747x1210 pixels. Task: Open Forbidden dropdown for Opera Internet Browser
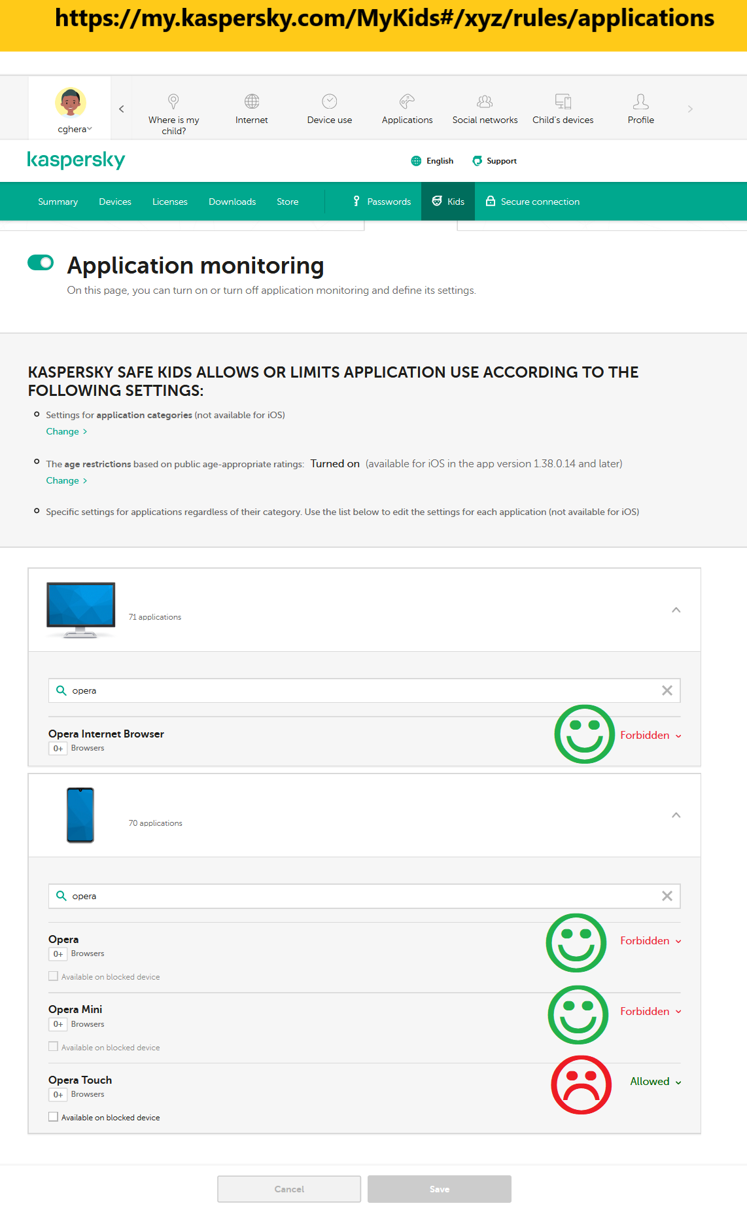click(x=651, y=735)
